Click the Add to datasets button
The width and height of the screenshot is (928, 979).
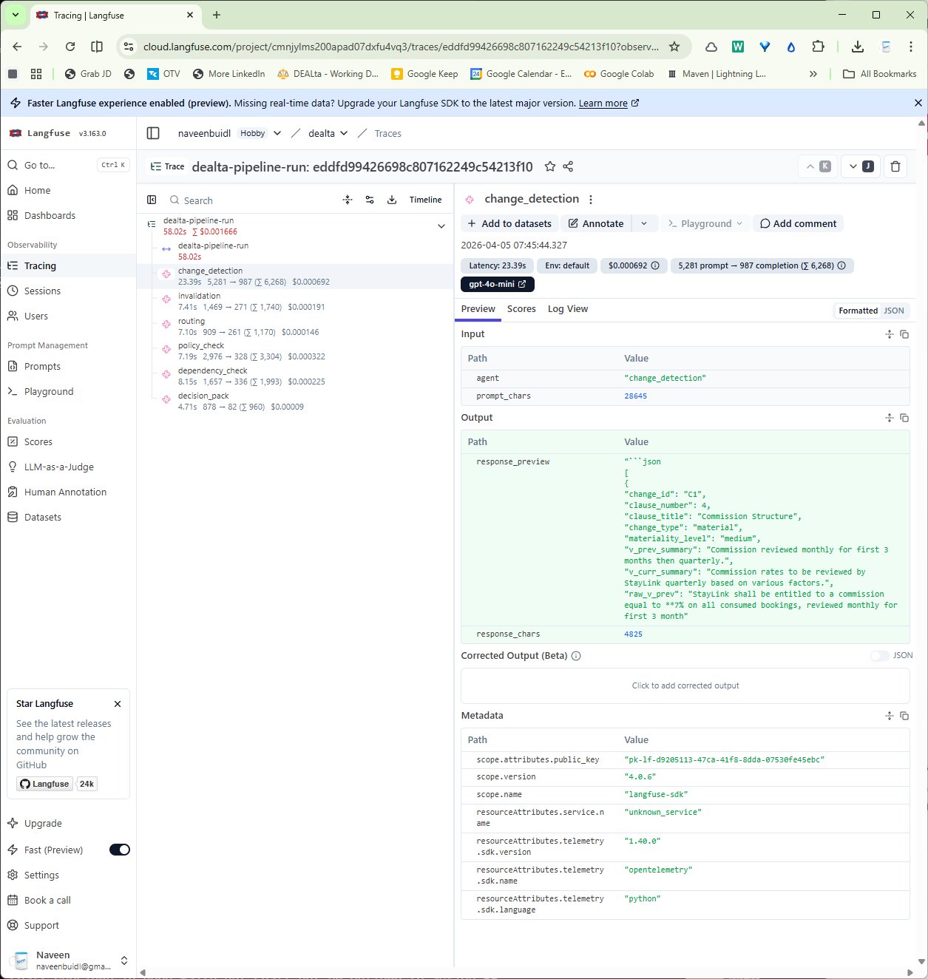coord(509,223)
